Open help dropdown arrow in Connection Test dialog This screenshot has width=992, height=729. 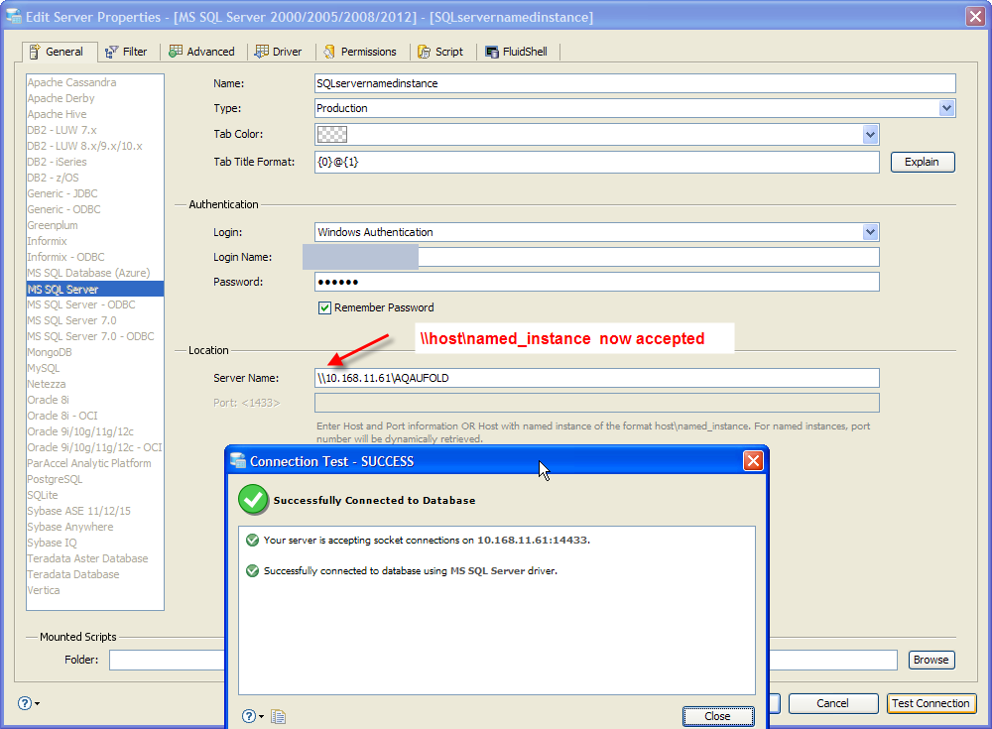click(x=261, y=717)
